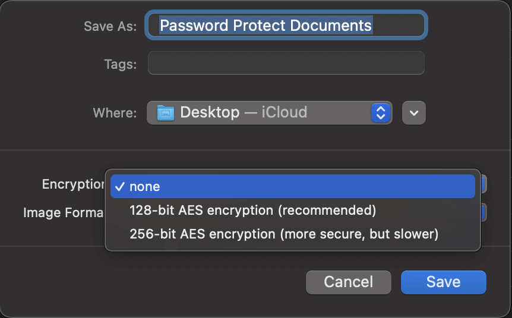Click the Image Format popup's visible right edge

(x=484, y=212)
